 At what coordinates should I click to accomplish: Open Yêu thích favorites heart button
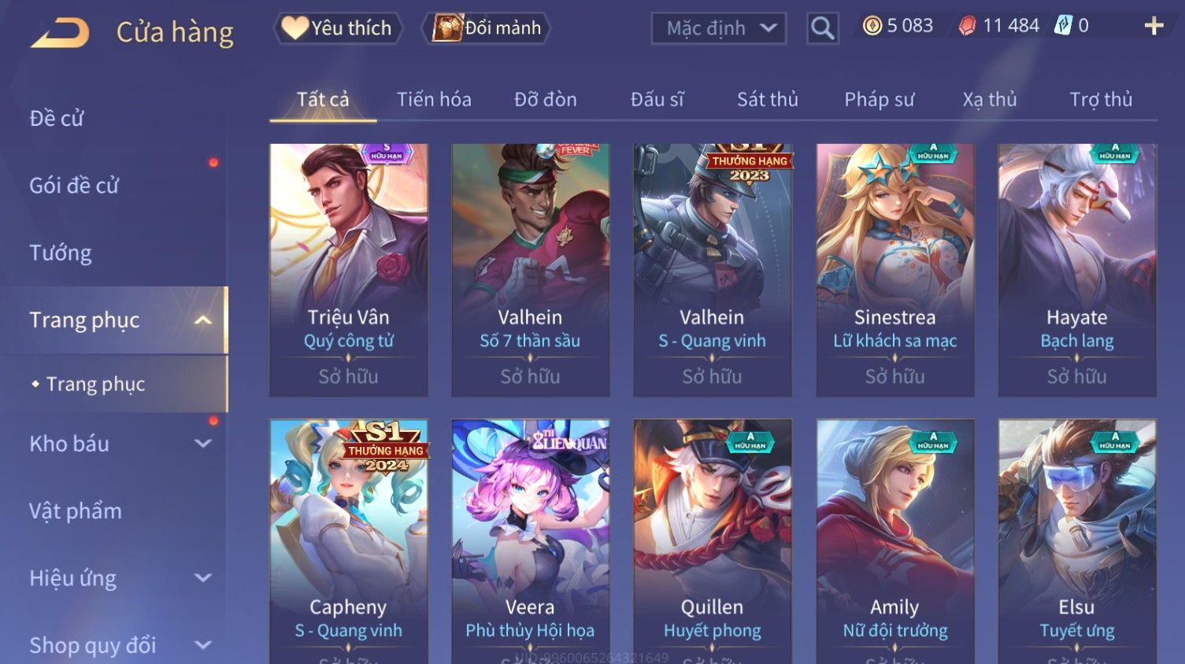[x=338, y=28]
